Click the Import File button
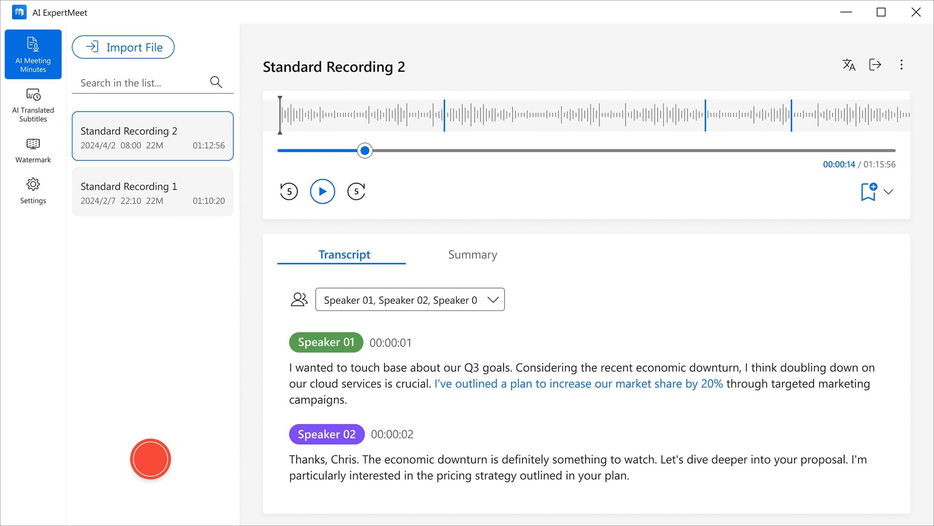This screenshot has height=526, width=934. click(x=123, y=47)
